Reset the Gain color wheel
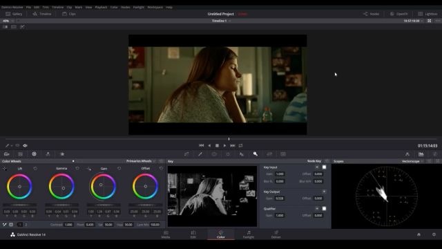The width and height of the screenshot is (442, 249). point(119,168)
